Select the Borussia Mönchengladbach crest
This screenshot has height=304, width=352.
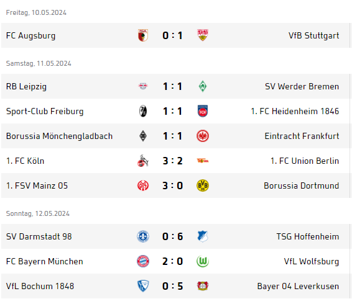143,136
